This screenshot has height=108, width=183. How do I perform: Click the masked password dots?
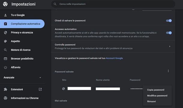(136, 89)
